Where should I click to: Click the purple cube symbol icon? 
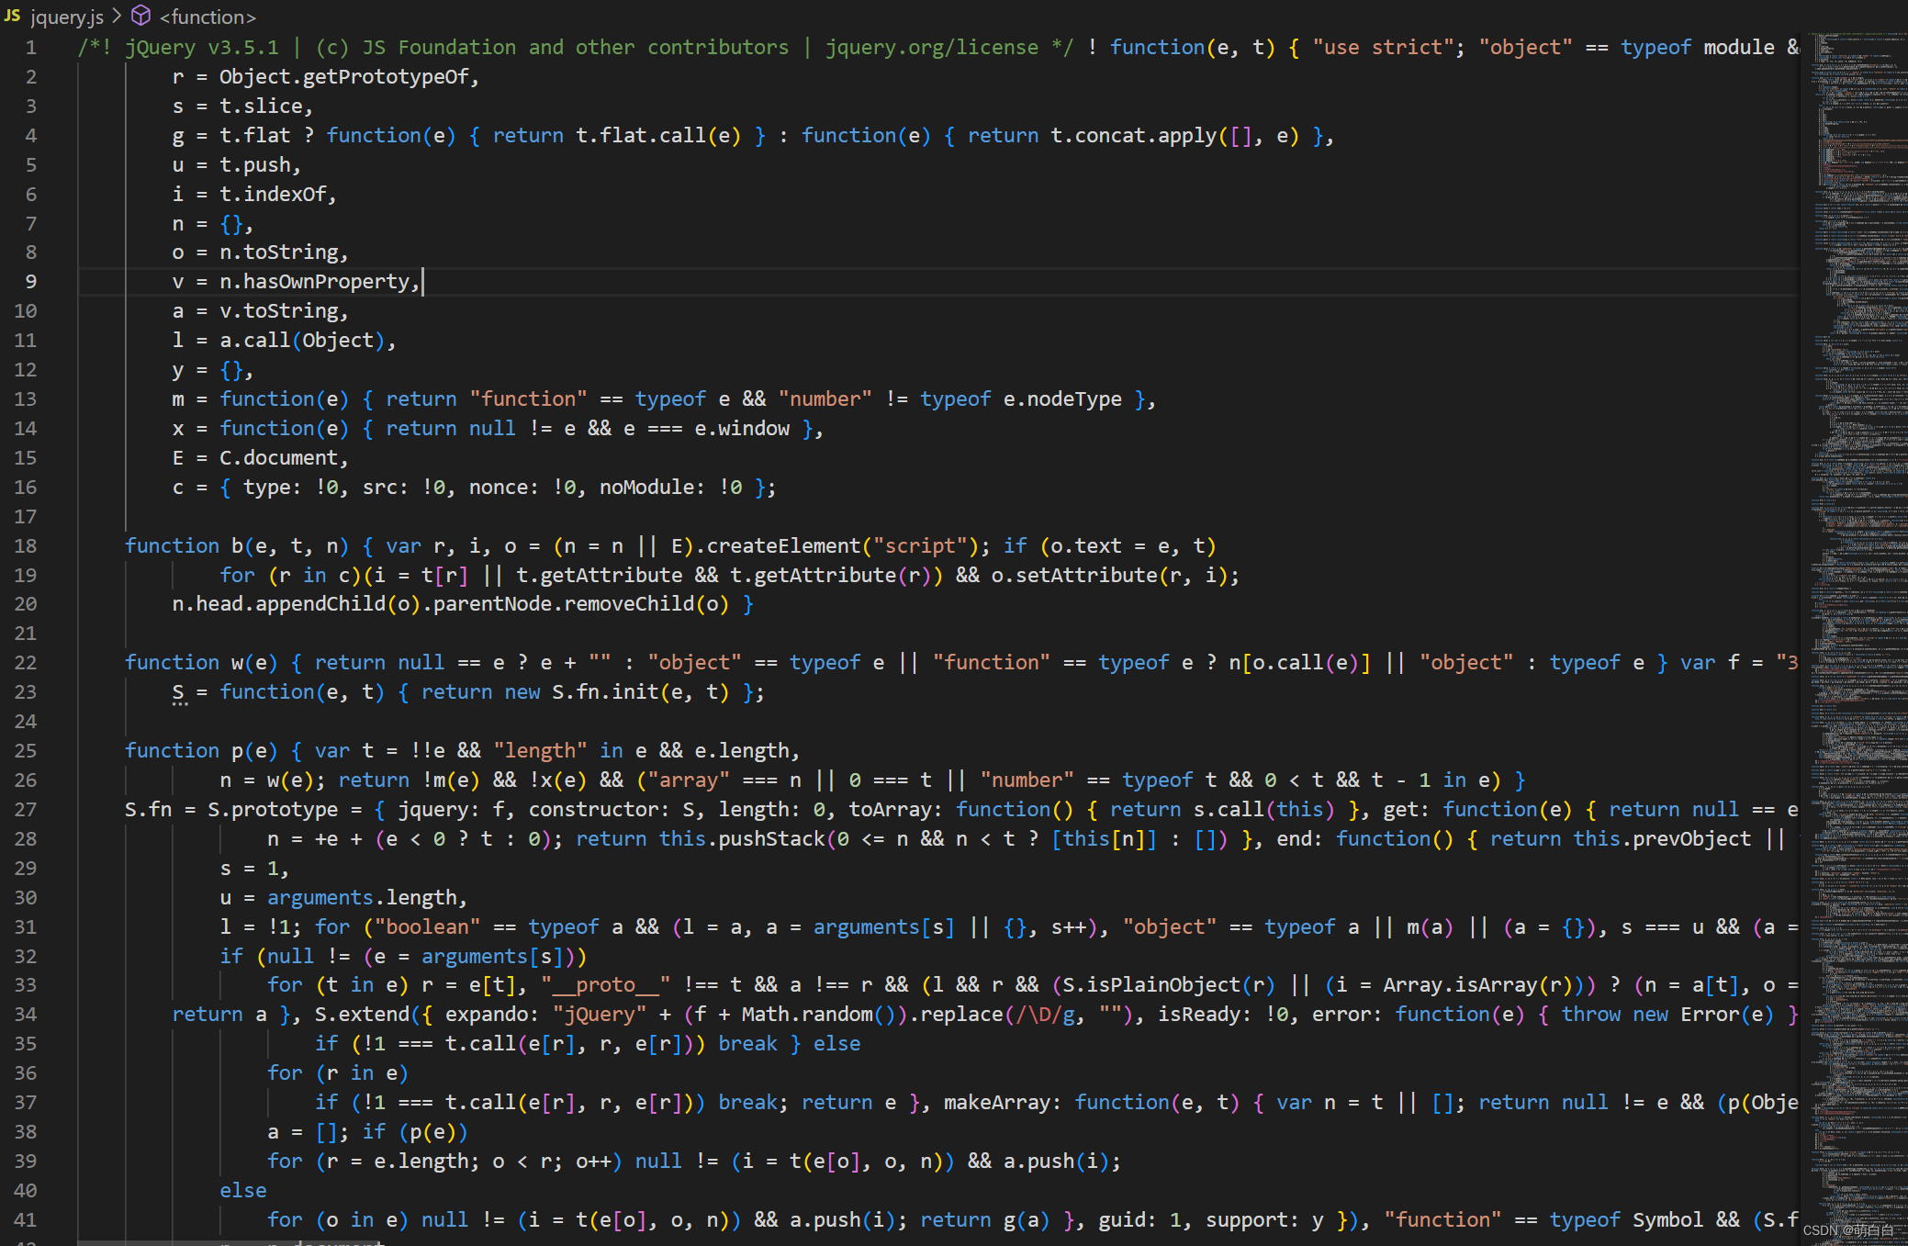point(140,16)
